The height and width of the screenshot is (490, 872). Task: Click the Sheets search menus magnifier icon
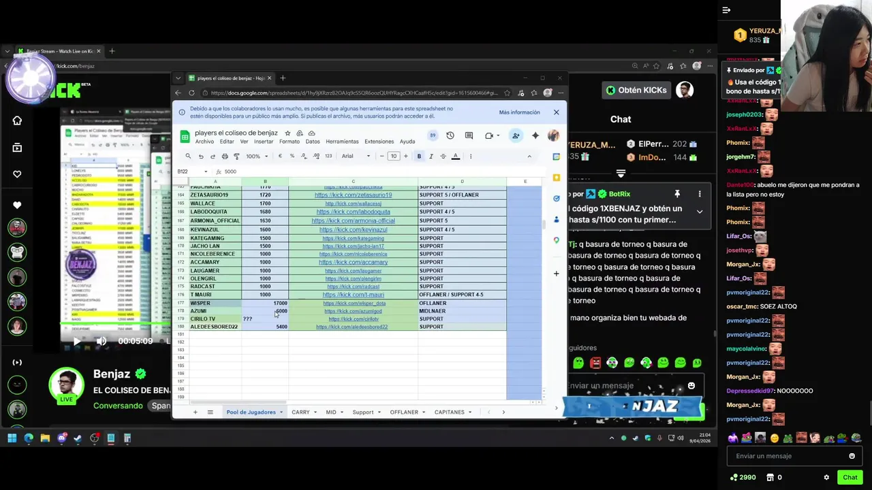click(188, 157)
